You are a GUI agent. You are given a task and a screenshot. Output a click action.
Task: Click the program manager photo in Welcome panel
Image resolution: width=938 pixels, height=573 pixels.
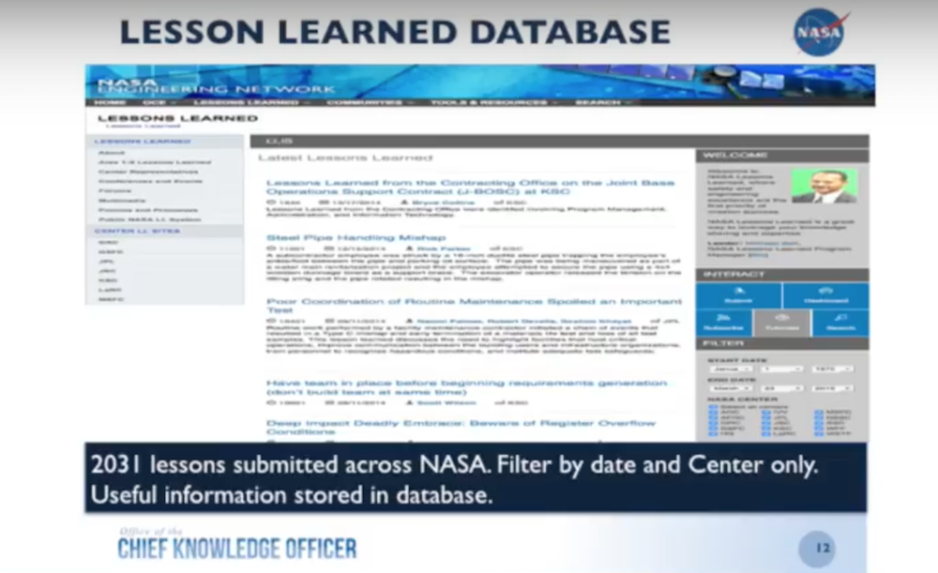point(825,186)
